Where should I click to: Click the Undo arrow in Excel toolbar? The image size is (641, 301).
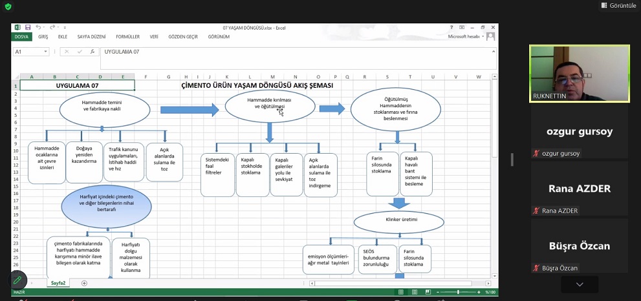pos(39,27)
